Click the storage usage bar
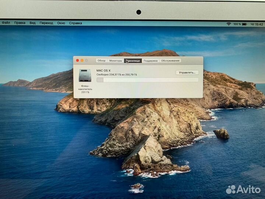 (x=147, y=80)
